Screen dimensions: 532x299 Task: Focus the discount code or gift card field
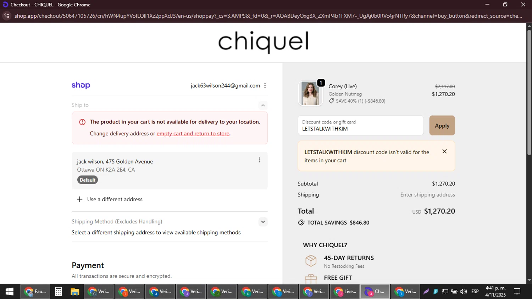[x=361, y=126]
